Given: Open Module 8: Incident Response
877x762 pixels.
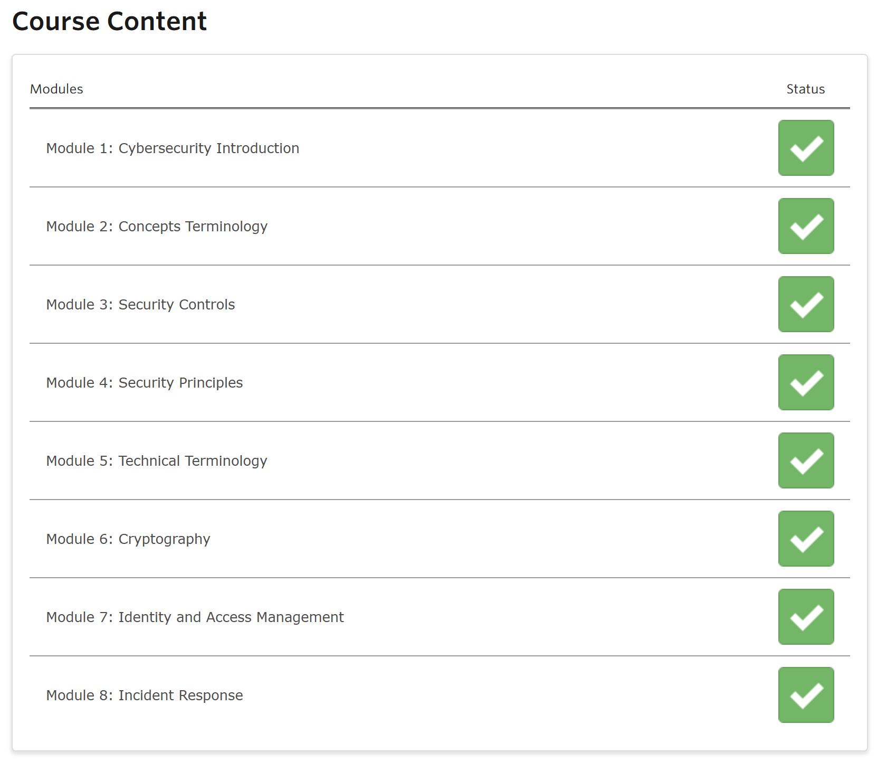Looking at the screenshot, I should pyautogui.click(x=144, y=695).
